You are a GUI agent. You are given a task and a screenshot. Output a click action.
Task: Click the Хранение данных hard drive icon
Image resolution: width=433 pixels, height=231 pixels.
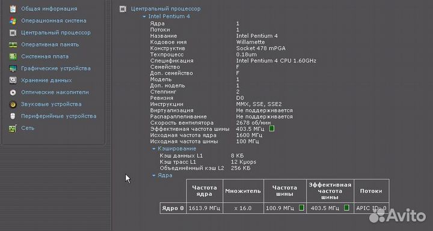[13, 80]
